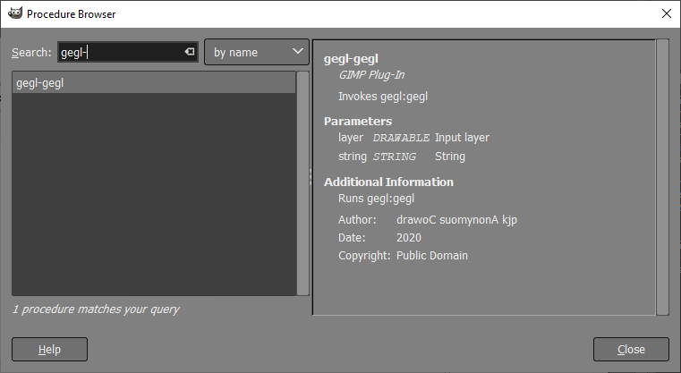Click the 'Parameters' section heading

tap(358, 121)
